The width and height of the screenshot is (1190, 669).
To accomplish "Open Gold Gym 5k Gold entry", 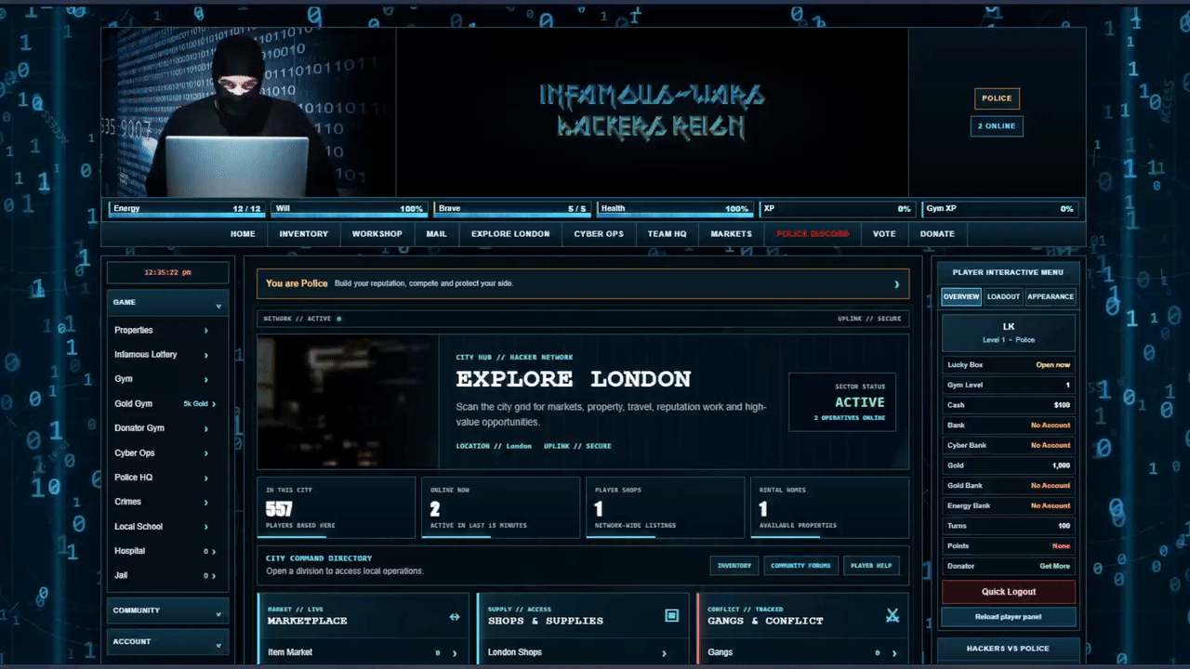I will pyautogui.click(x=167, y=403).
